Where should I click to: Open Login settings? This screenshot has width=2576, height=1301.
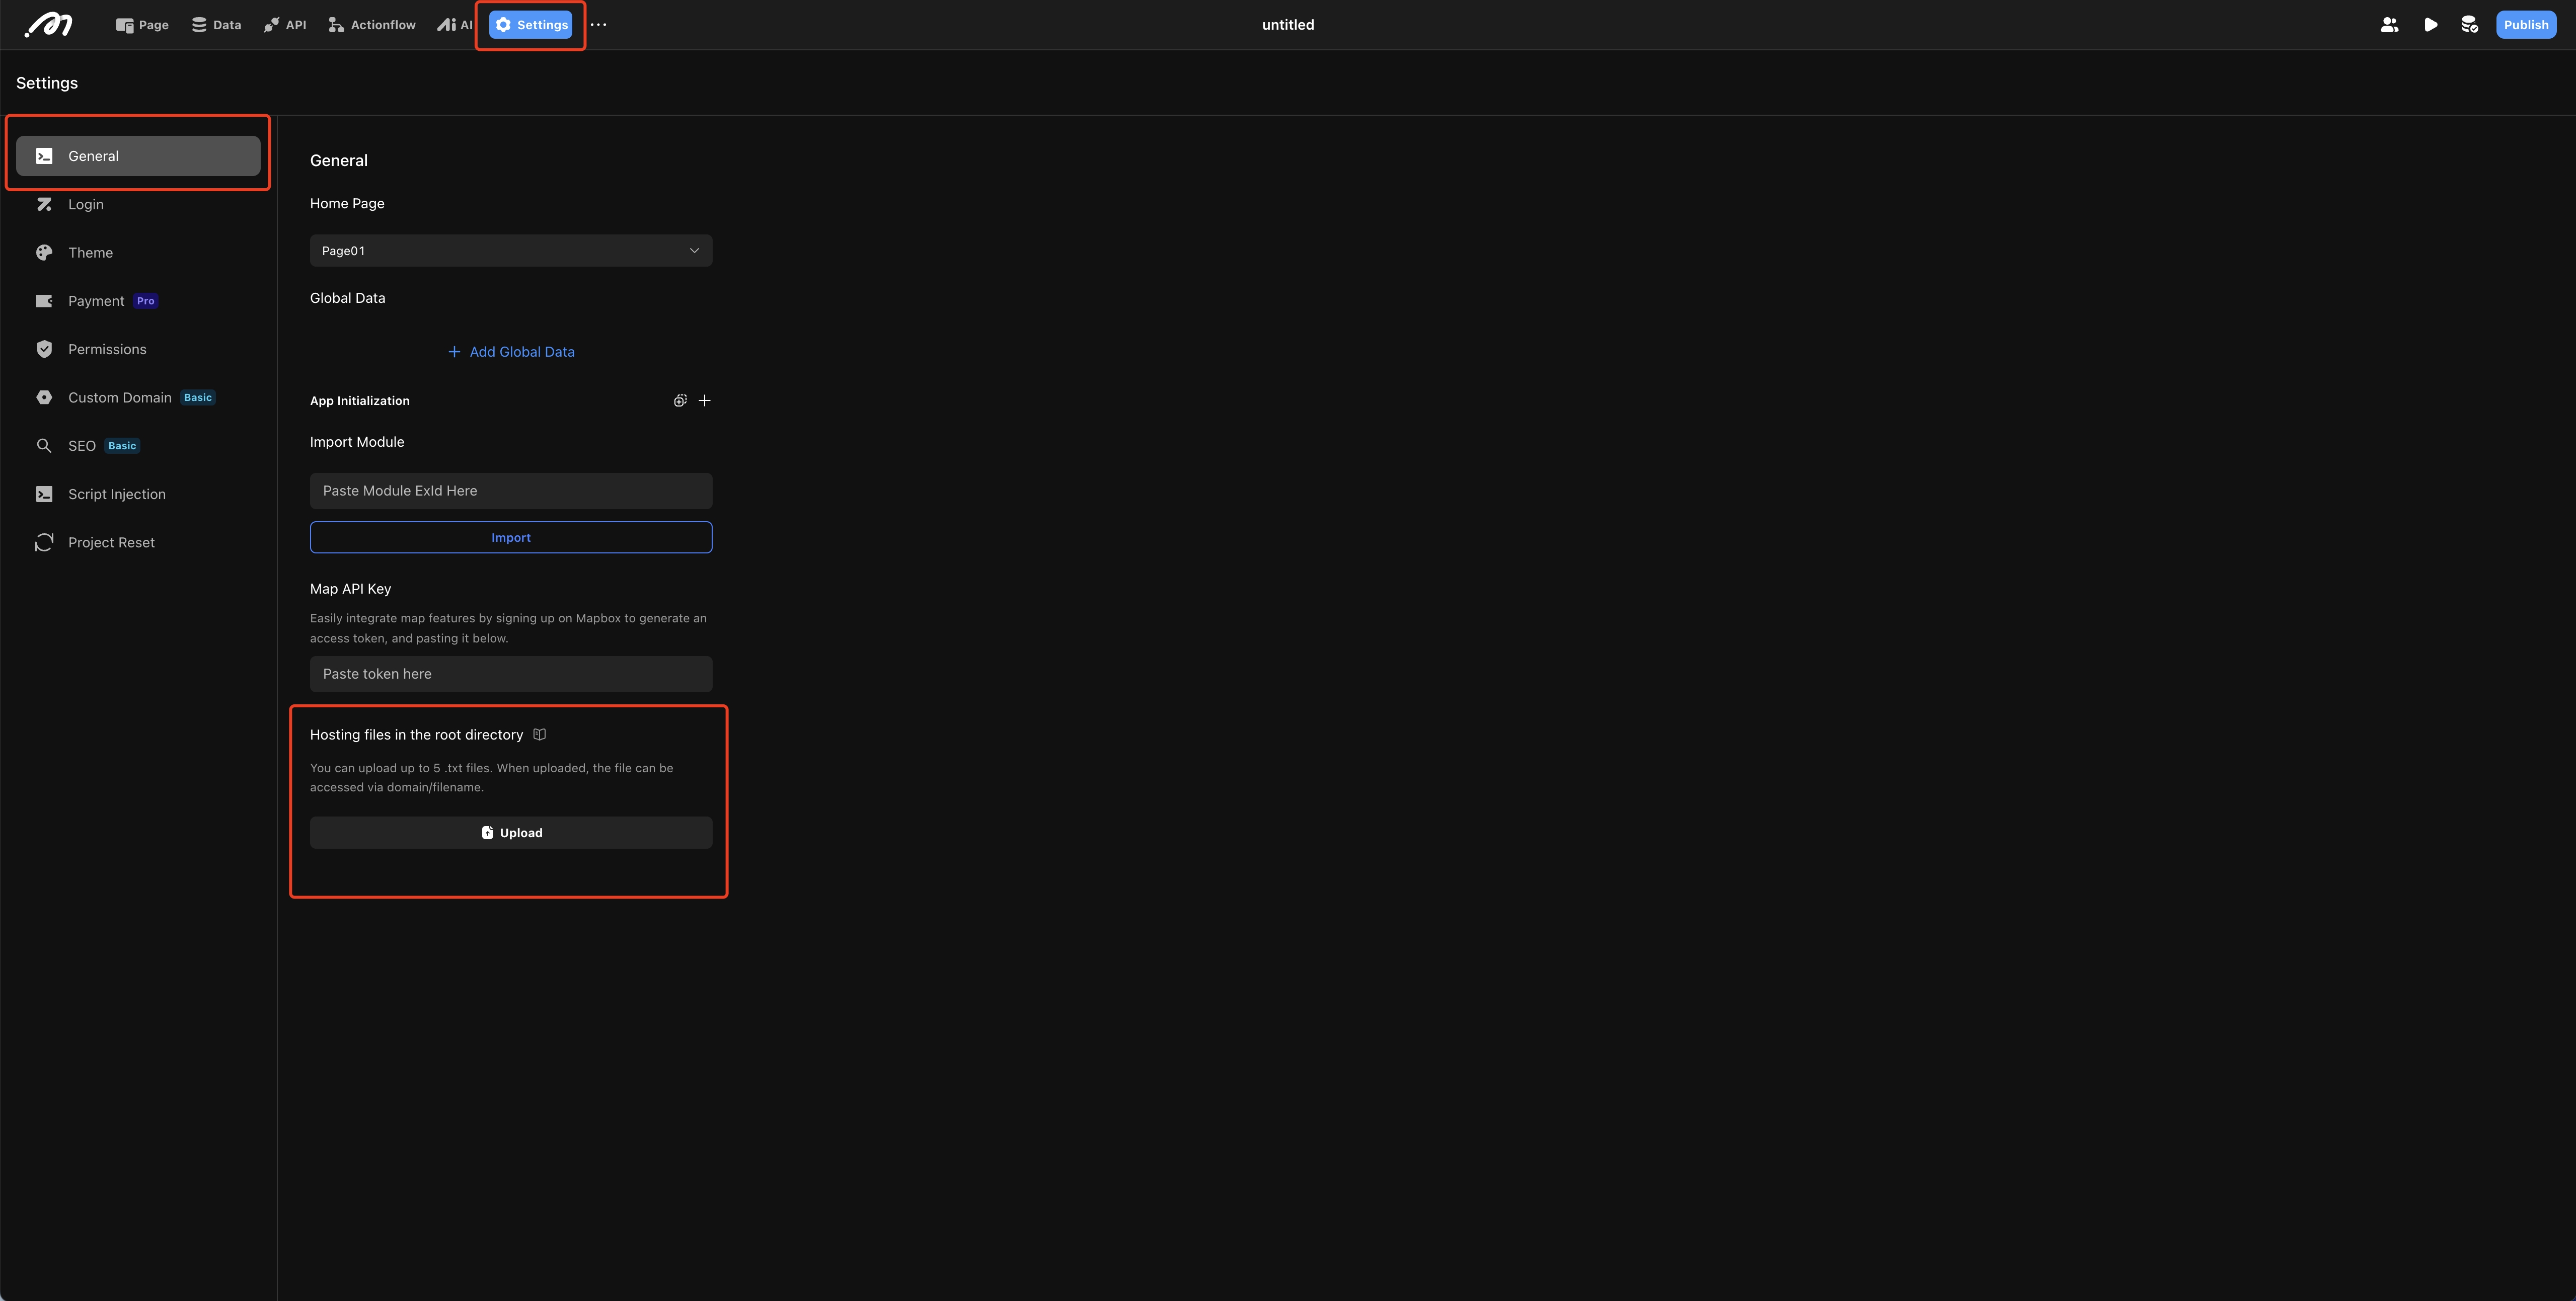click(x=138, y=204)
